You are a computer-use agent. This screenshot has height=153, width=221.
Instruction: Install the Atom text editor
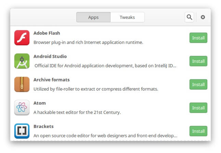pos(198,108)
